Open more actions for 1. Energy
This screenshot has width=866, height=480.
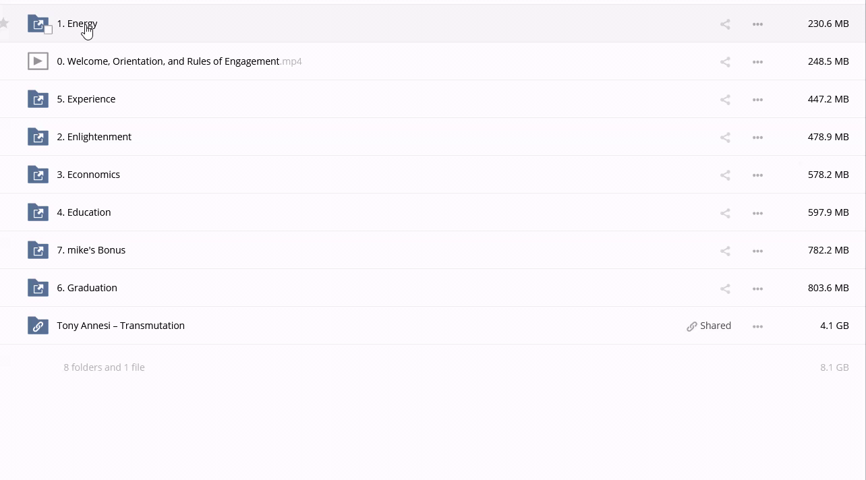point(757,24)
